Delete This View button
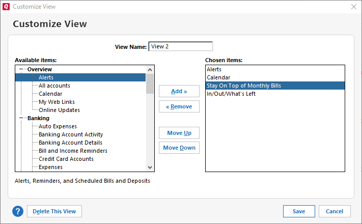 tap(54, 211)
